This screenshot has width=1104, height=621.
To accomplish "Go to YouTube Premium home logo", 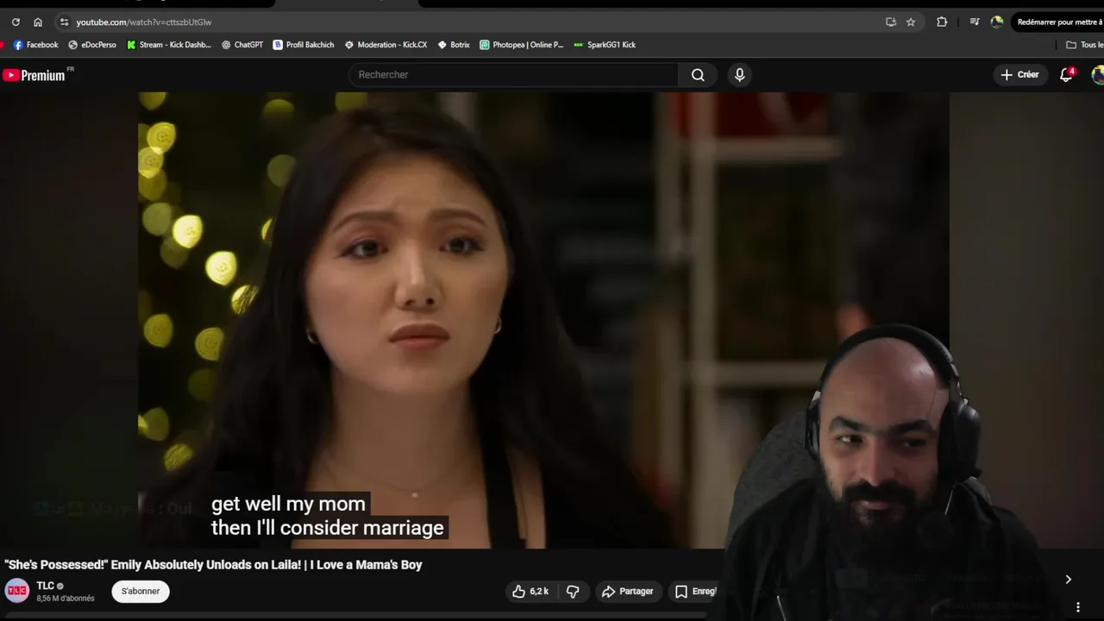I will click(x=34, y=75).
